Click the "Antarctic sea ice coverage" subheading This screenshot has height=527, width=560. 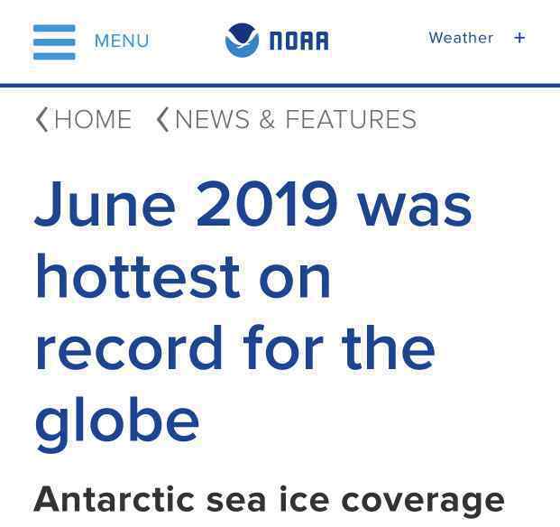[269, 501]
